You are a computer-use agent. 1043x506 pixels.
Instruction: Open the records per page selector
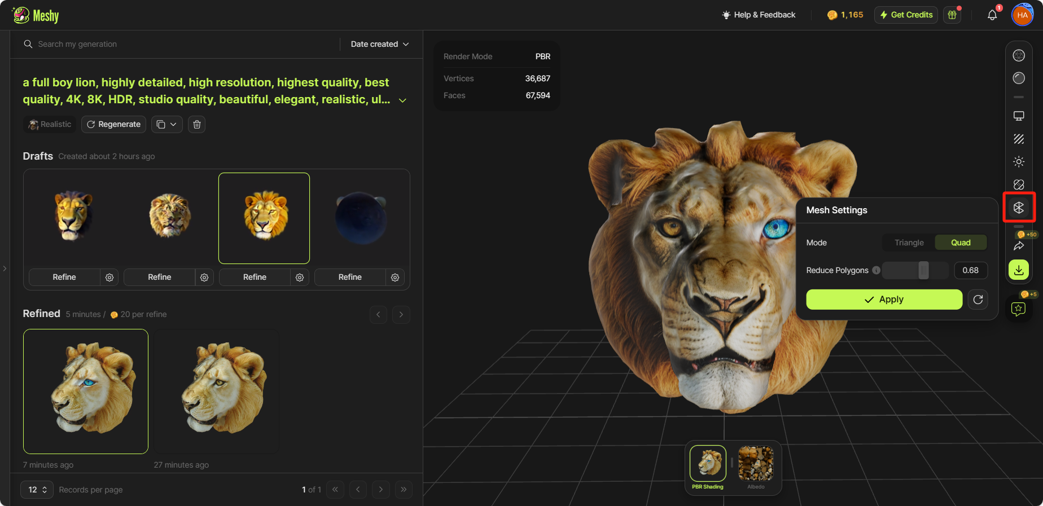[x=37, y=490]
